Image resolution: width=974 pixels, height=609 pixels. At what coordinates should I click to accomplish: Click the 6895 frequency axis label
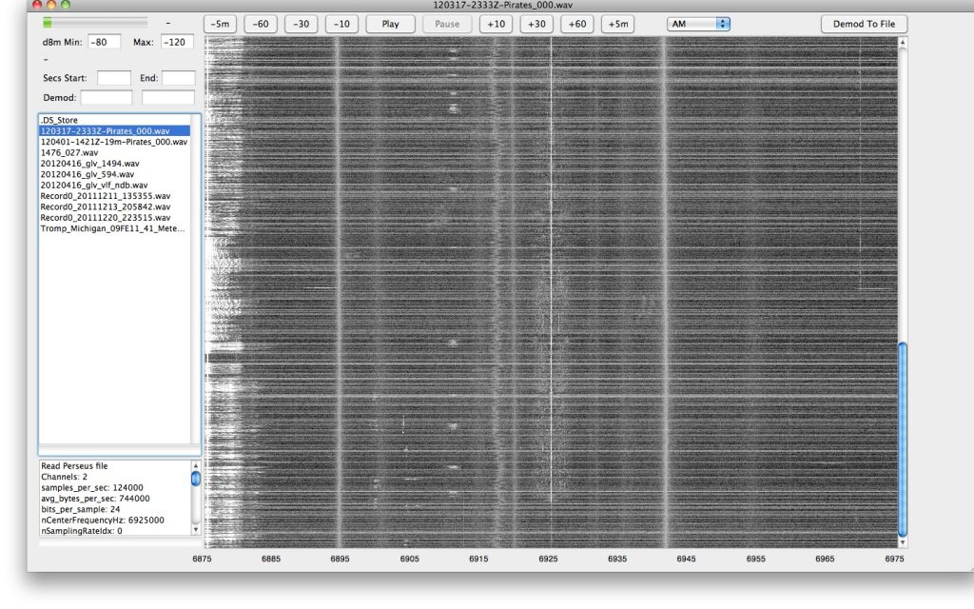[340, 559]
